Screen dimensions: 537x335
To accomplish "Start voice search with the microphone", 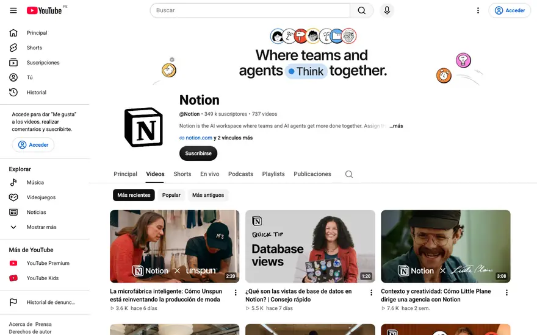I will click(387, 10).
